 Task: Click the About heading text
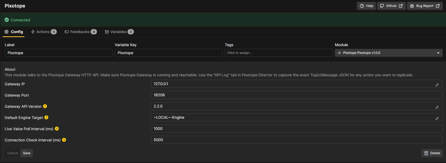(x=10, y=69)
